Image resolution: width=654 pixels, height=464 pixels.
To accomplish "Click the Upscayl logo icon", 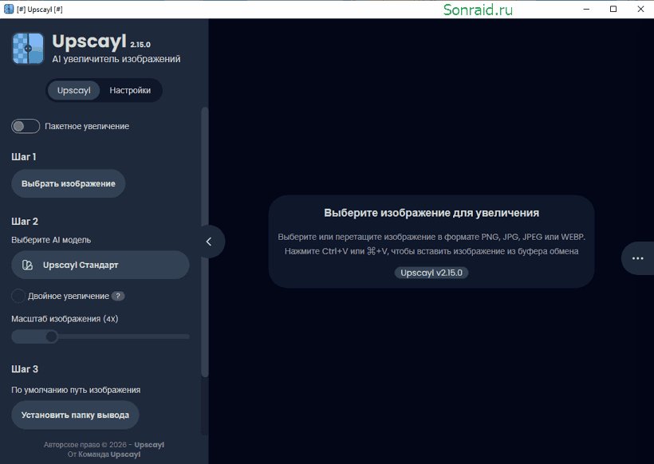I will [28, 49].
